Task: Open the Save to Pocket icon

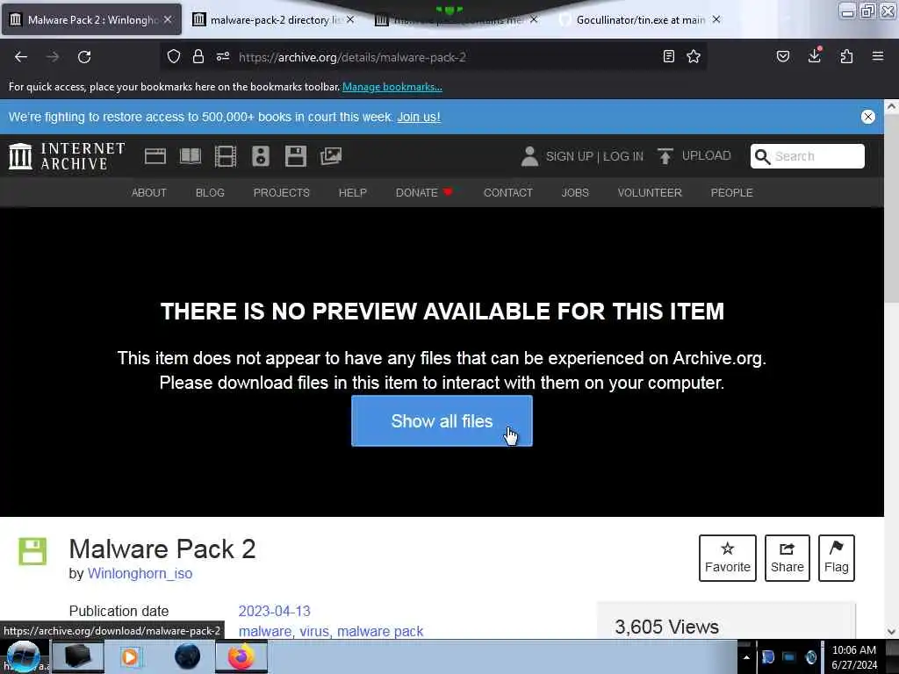Action: point(783,56)
